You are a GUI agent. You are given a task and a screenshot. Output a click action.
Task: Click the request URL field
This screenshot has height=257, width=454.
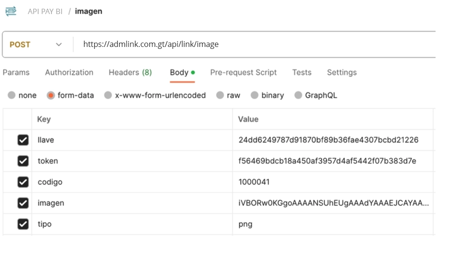point(255,44)
